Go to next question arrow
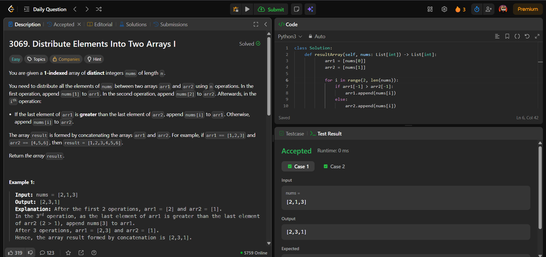The width and height of the screenshot is (546, 257). point(87,9)
